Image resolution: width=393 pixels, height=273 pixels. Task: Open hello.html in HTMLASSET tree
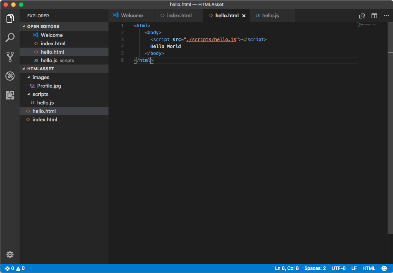tap(64, 111)
